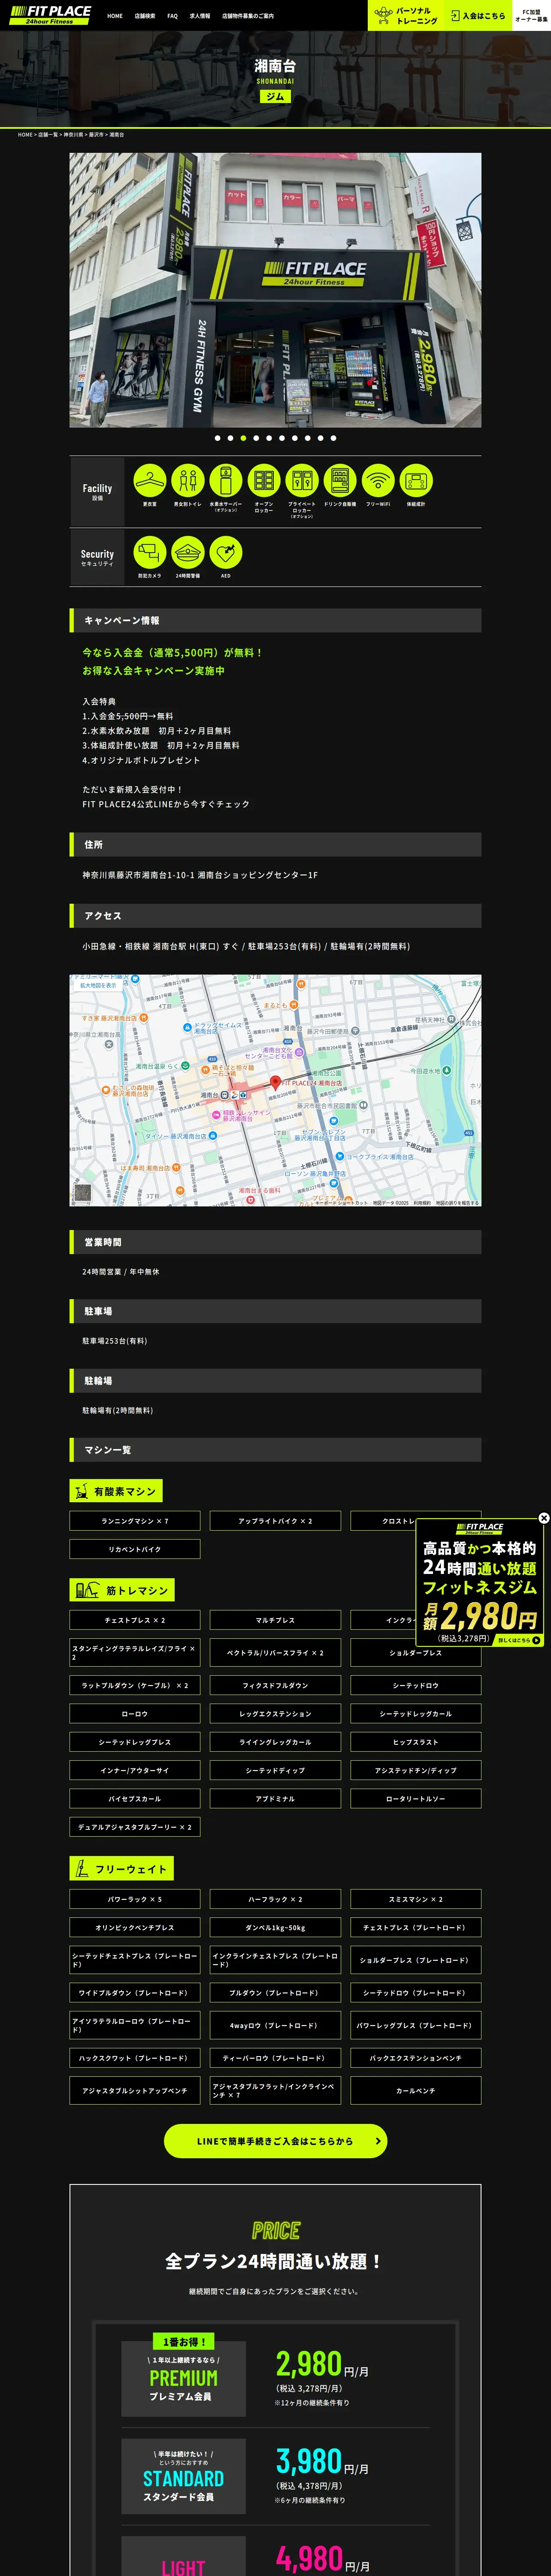
Task: Click the レッグエクステンション box
Action: tap(275, 1713)
